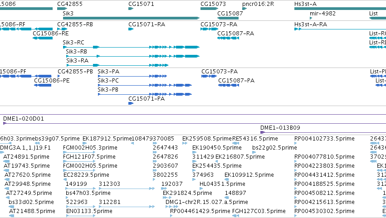Click EST EC28229.5prime
Screen dimensions: 386x218
click(x=86, y=175)
